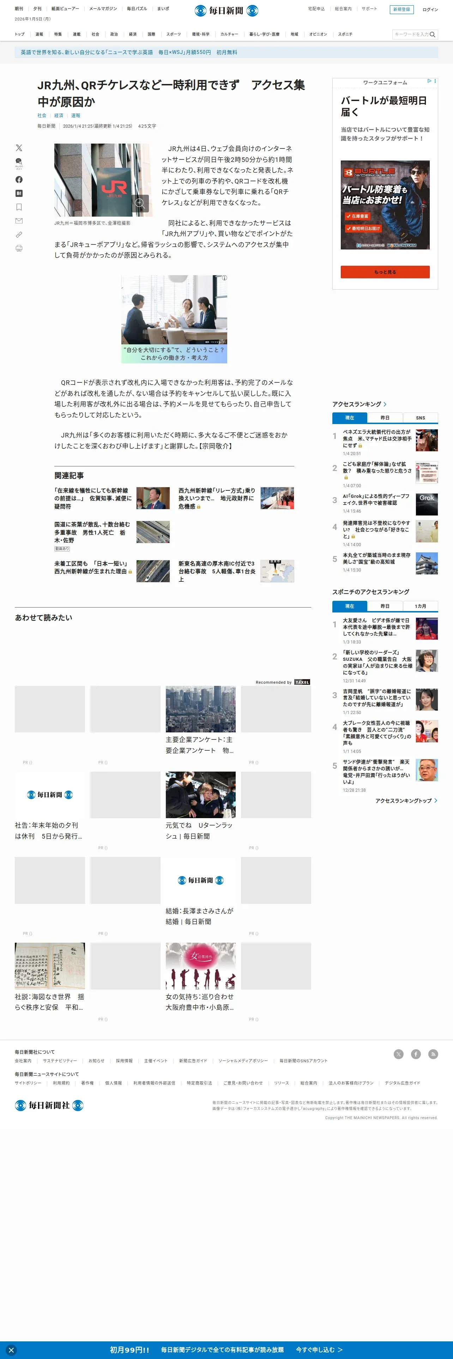This screenshot has width=453, height=1359.
Task: Click 新規登録 button
Action: click(x=401, y=10)
